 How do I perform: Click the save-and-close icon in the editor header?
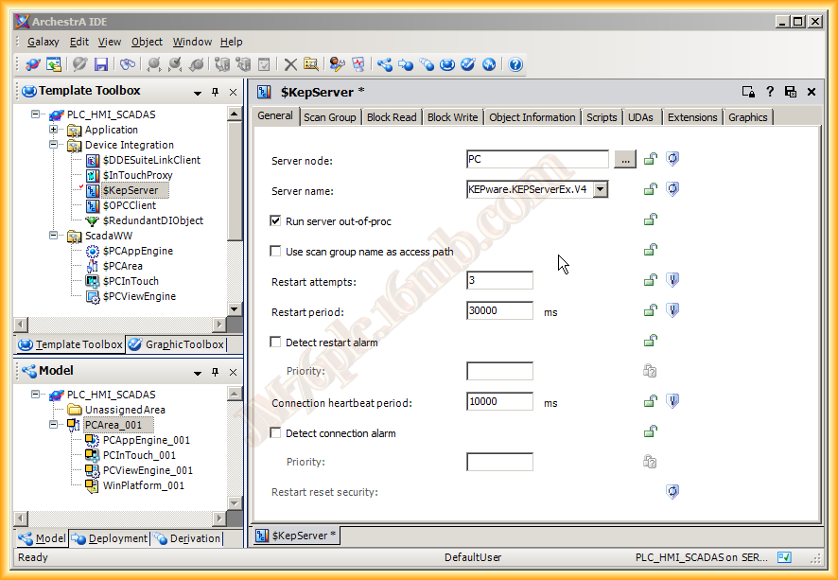point(748,92)
